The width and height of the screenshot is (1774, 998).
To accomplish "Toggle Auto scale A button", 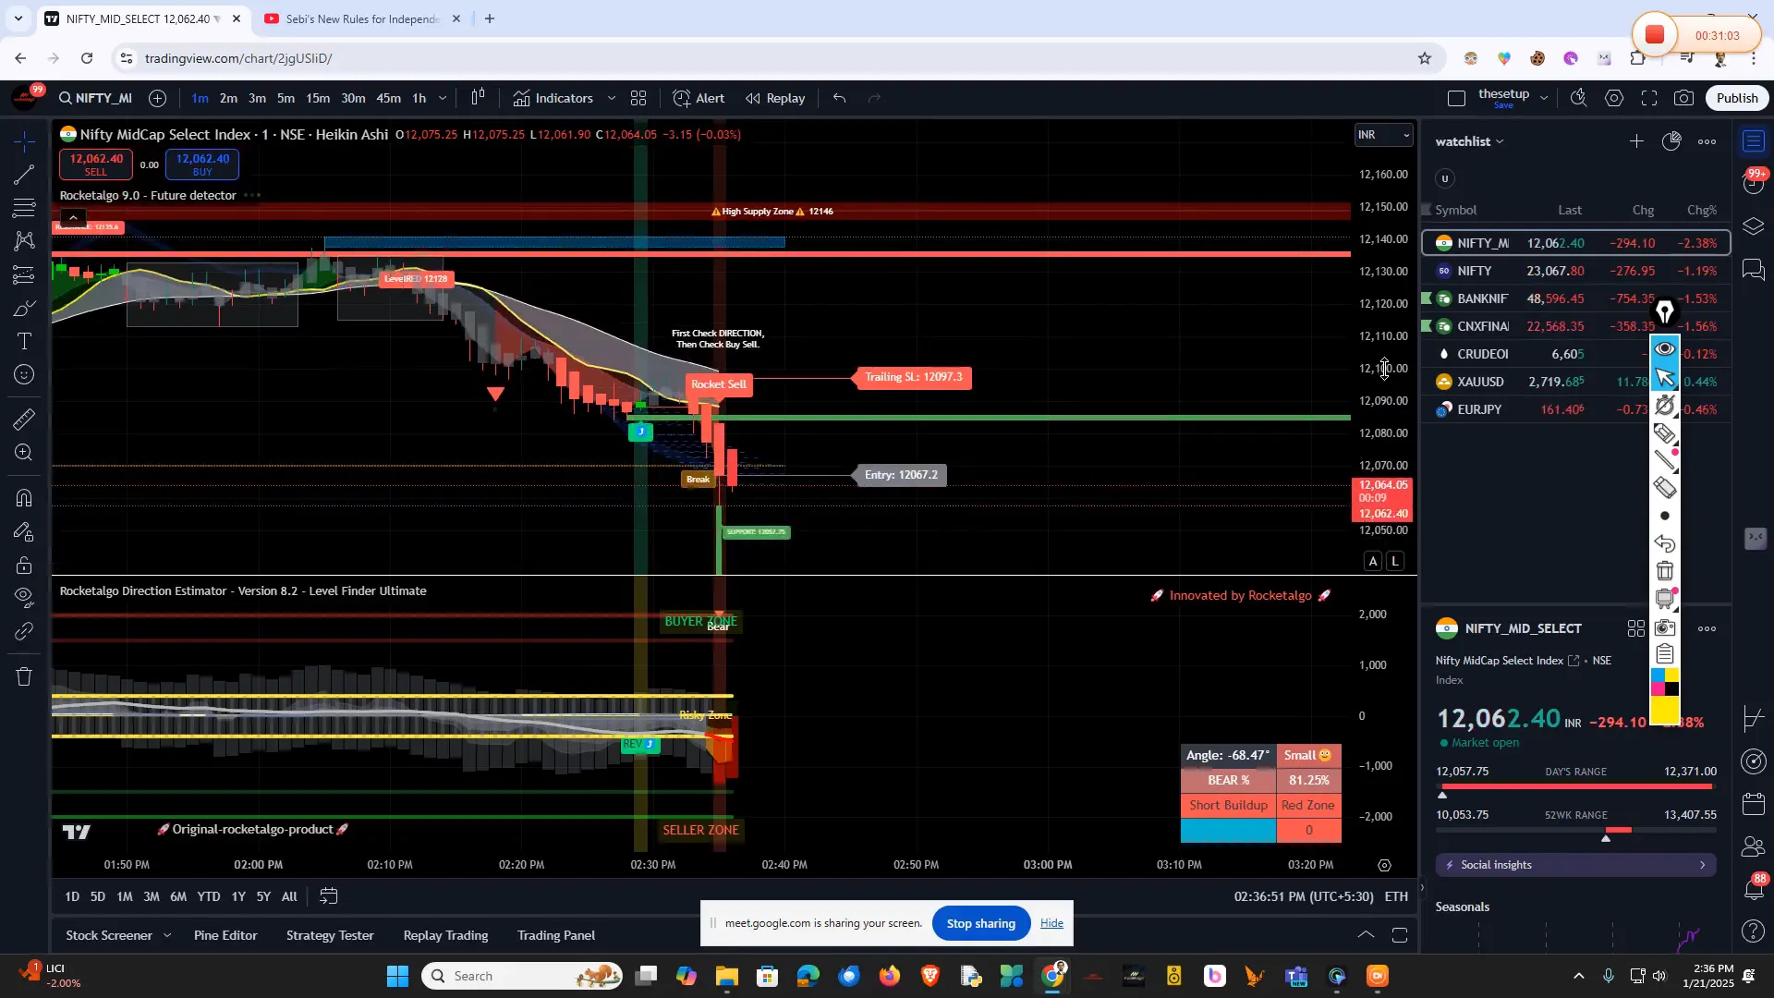I will pyautogui.click(x=1373, y=561).
